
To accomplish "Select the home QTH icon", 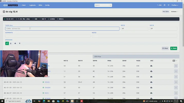I will coord(15,43).
